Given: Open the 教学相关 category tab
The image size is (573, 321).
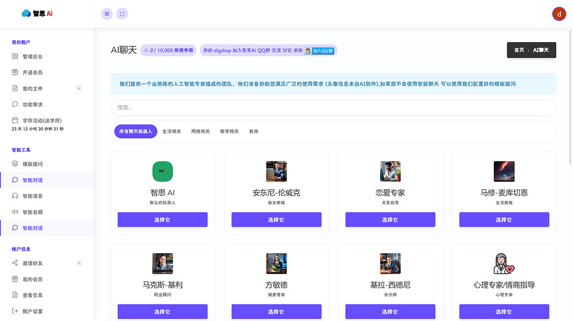Looking at the screenshot, I should [x=229, y=131].
